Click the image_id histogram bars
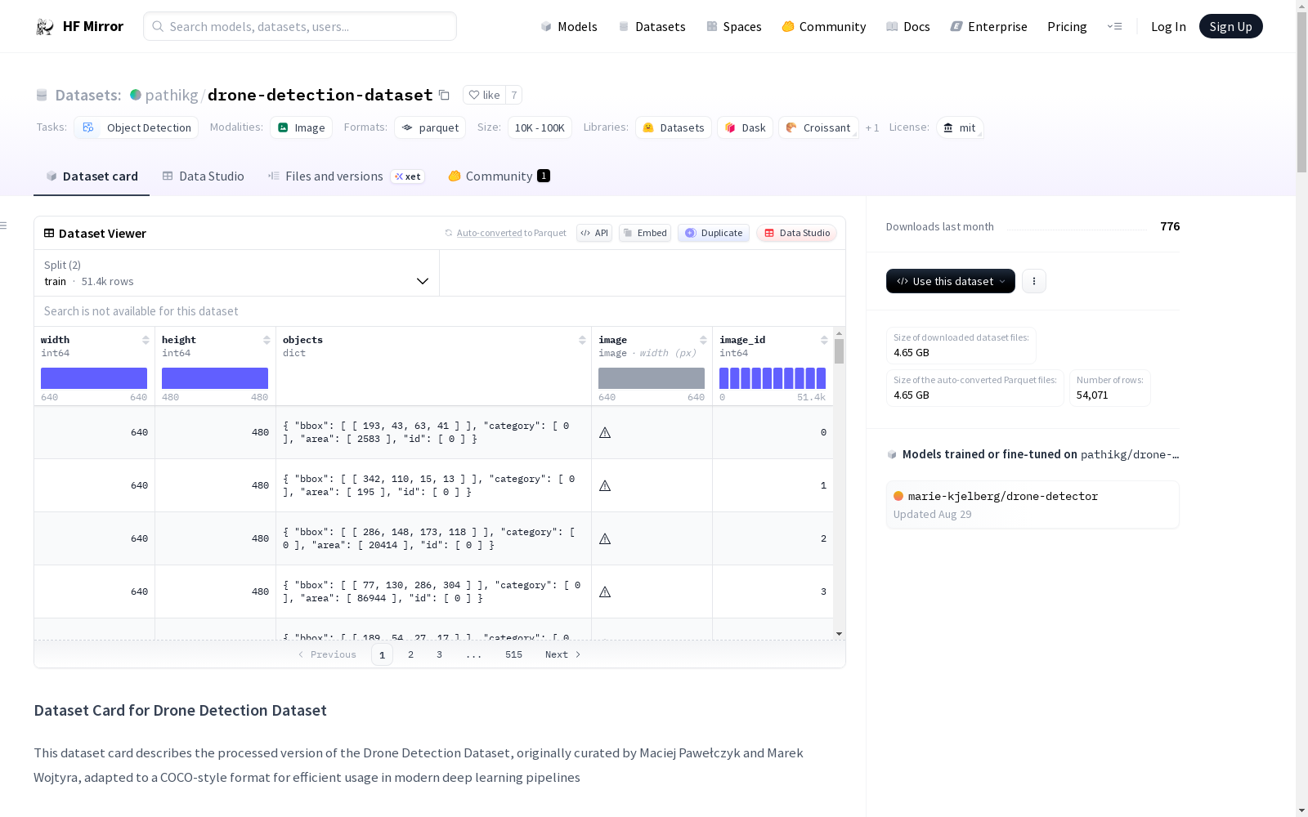This screenshot has width=1308, height=817. click(x=773, y=378)
